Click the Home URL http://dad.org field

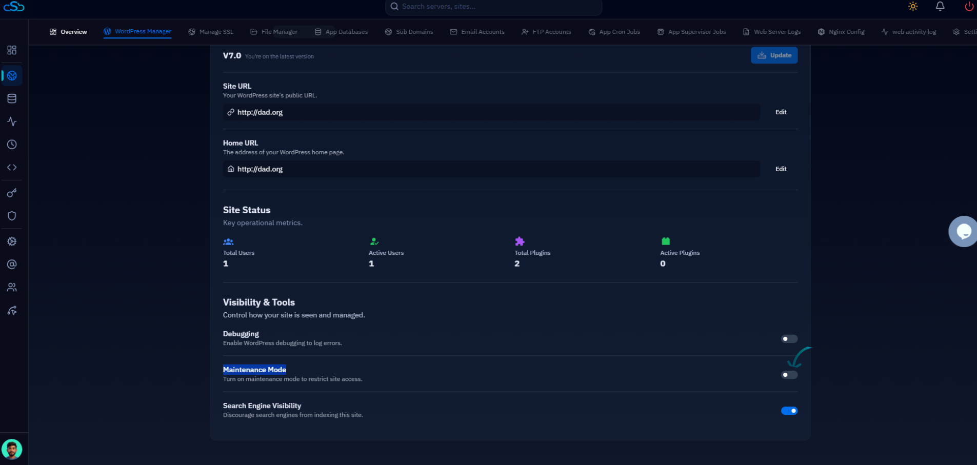click(x=491, y=169)
